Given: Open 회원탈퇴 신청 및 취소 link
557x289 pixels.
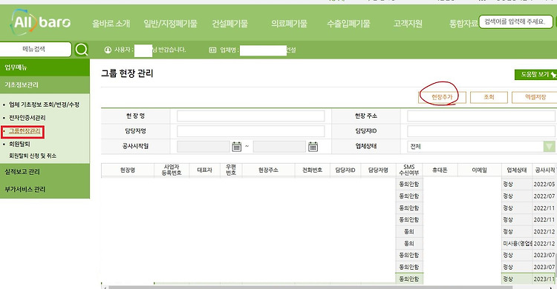Looking at the screenshot, I should coord(33,156).
